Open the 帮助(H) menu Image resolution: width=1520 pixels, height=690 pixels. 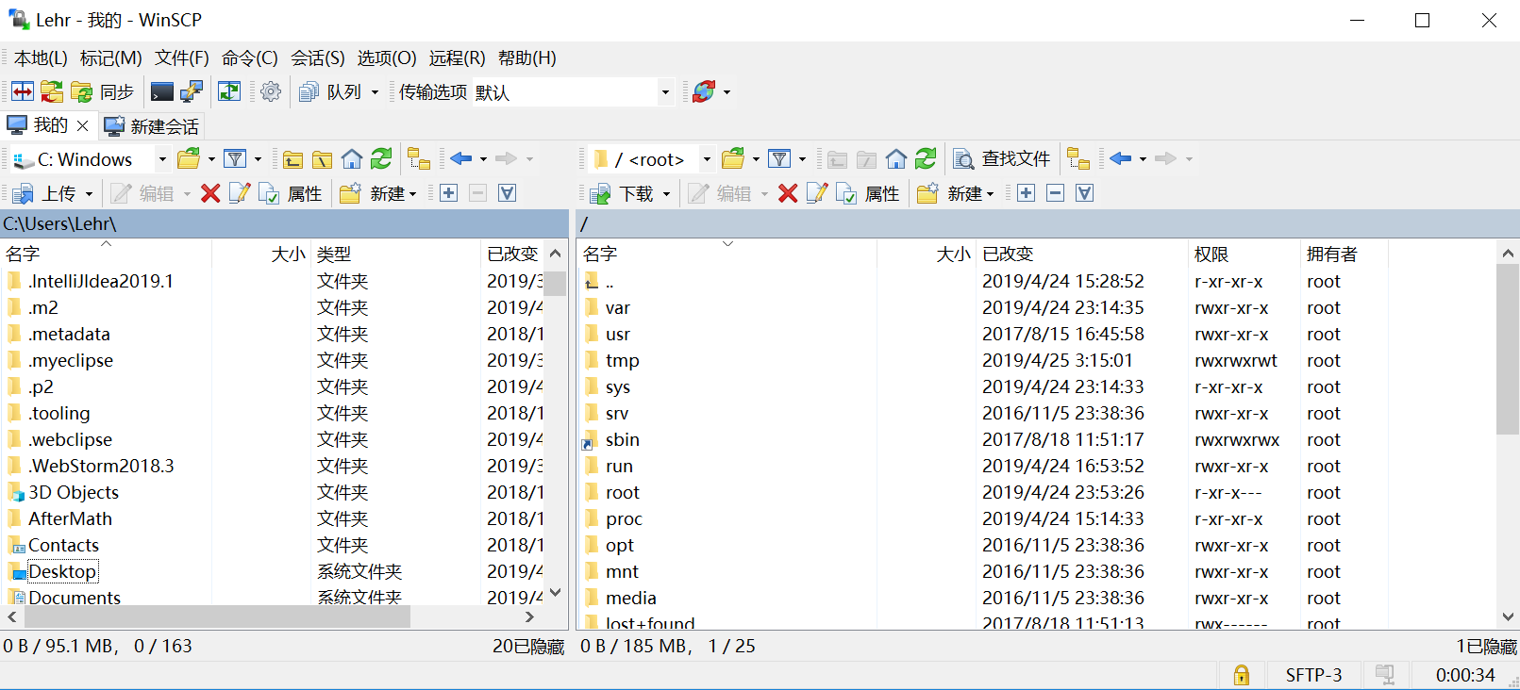pos(527,58)
